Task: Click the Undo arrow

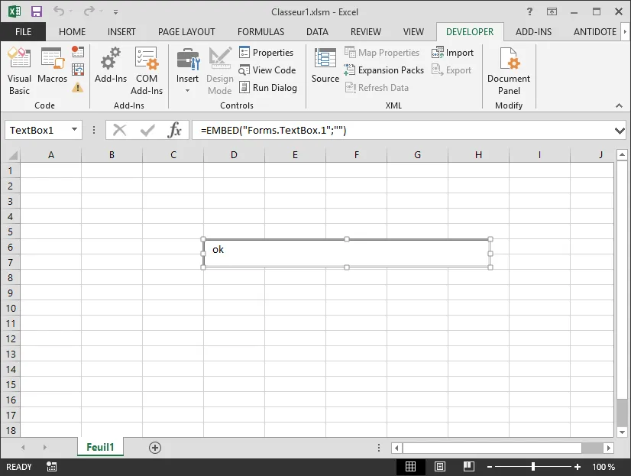Action: pos(59,11)
